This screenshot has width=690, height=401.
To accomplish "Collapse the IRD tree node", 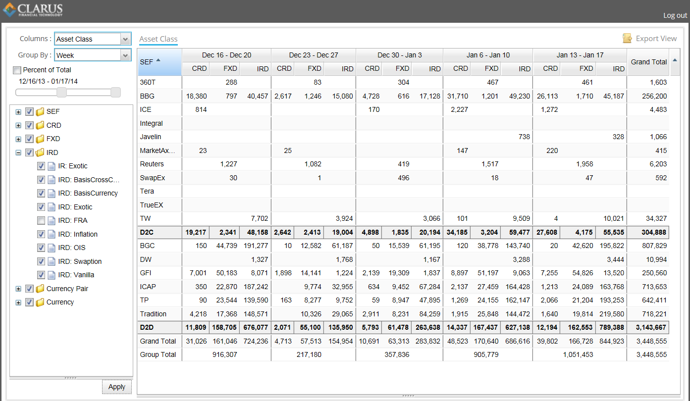I will click(18, 153).
